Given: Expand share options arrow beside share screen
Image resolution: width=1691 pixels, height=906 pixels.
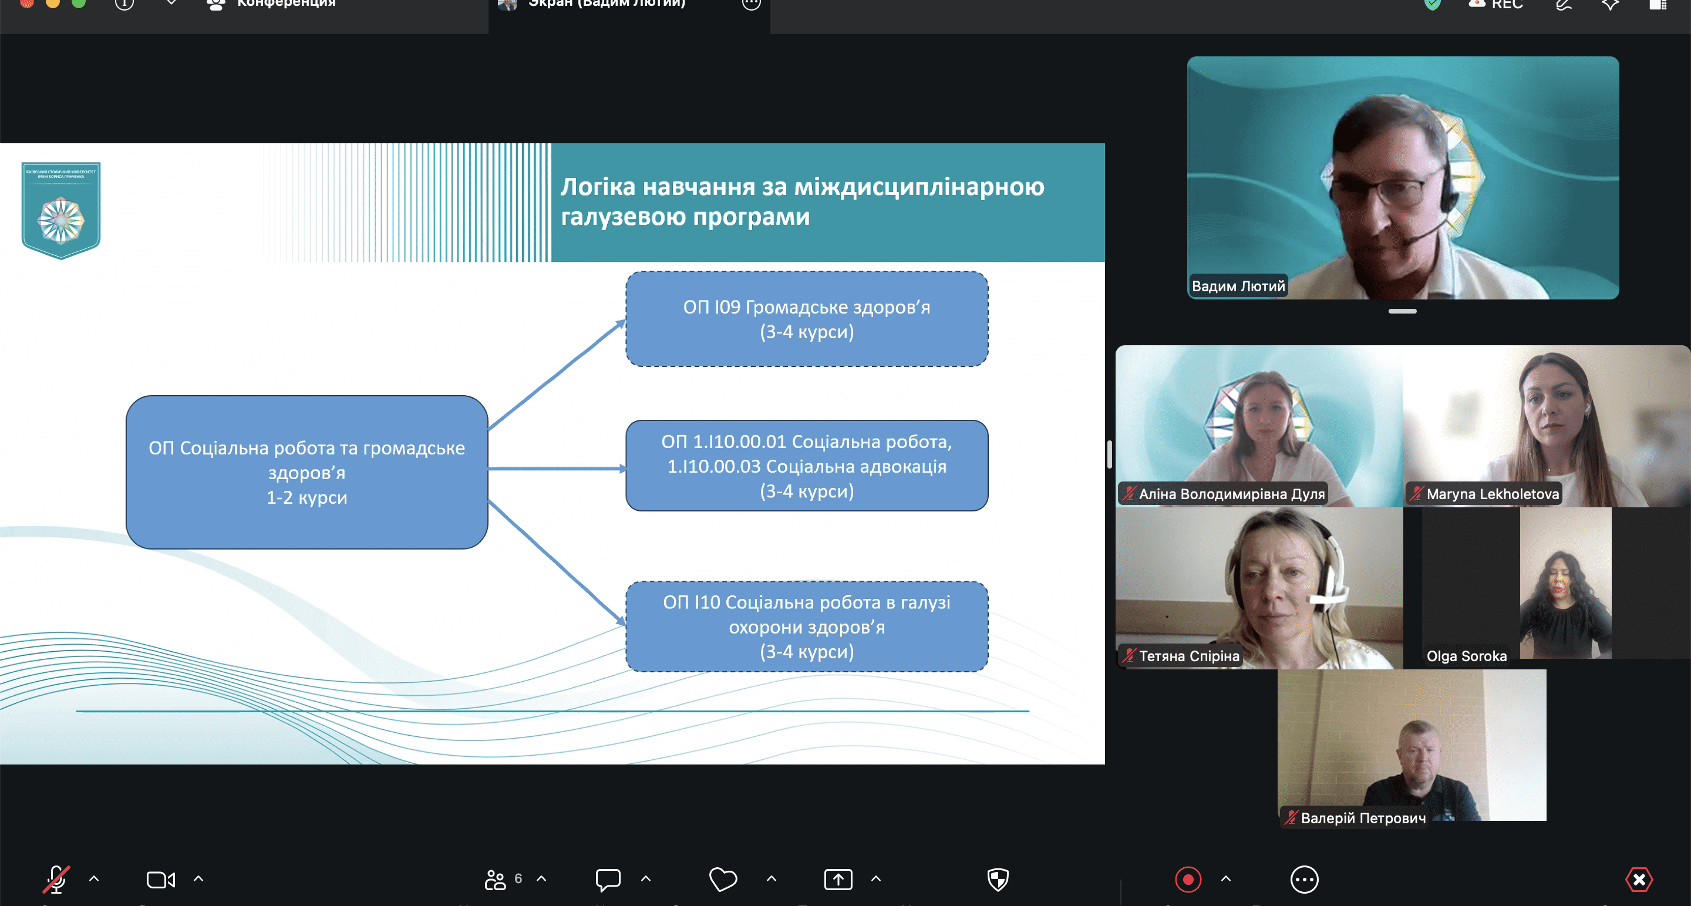Looking at the screenshot, I should [x=875, y=878].
